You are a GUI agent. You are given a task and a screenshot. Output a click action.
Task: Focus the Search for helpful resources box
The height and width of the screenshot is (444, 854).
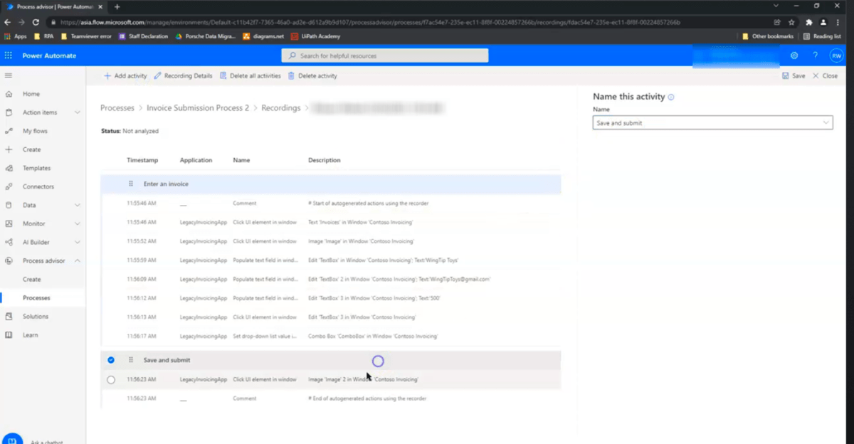385,55
